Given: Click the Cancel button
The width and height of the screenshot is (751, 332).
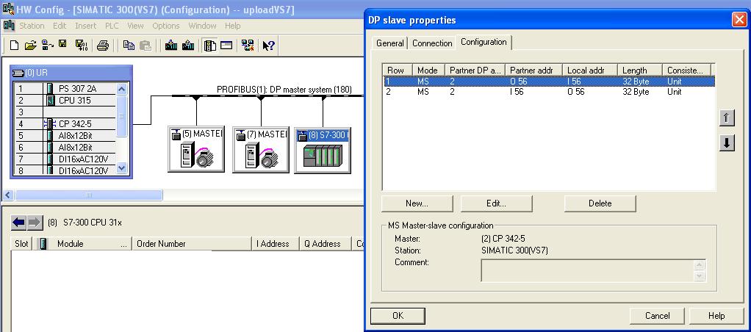Looking at the screenshot, I should tap(657, 316).
